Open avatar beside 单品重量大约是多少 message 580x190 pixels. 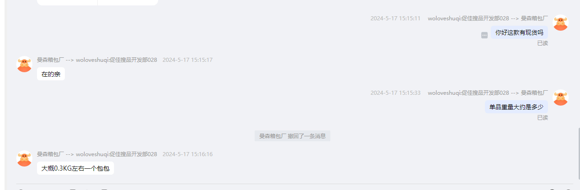[561, 97]
